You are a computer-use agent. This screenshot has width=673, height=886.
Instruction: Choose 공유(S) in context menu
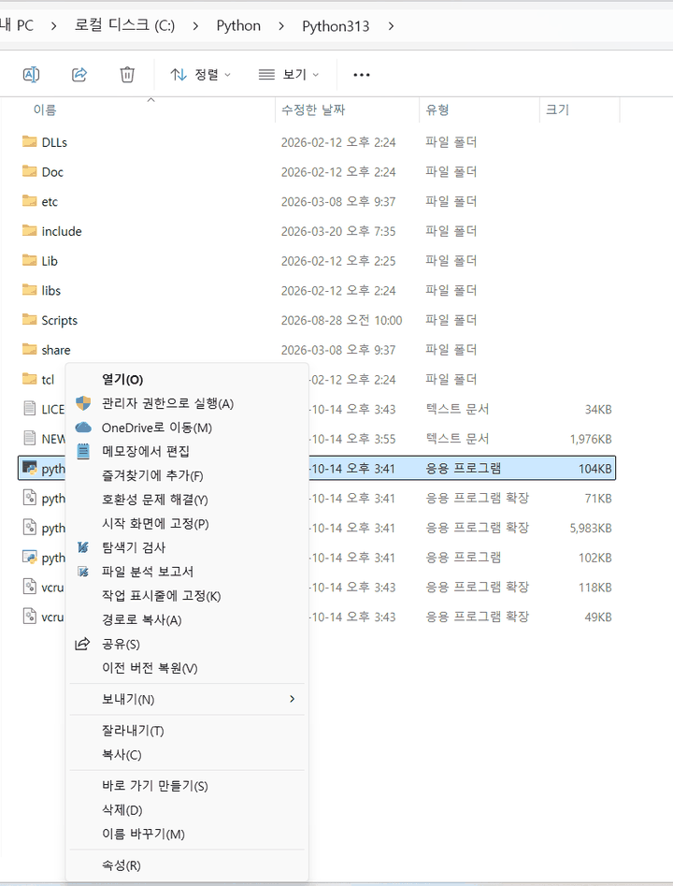coord(187,645)
